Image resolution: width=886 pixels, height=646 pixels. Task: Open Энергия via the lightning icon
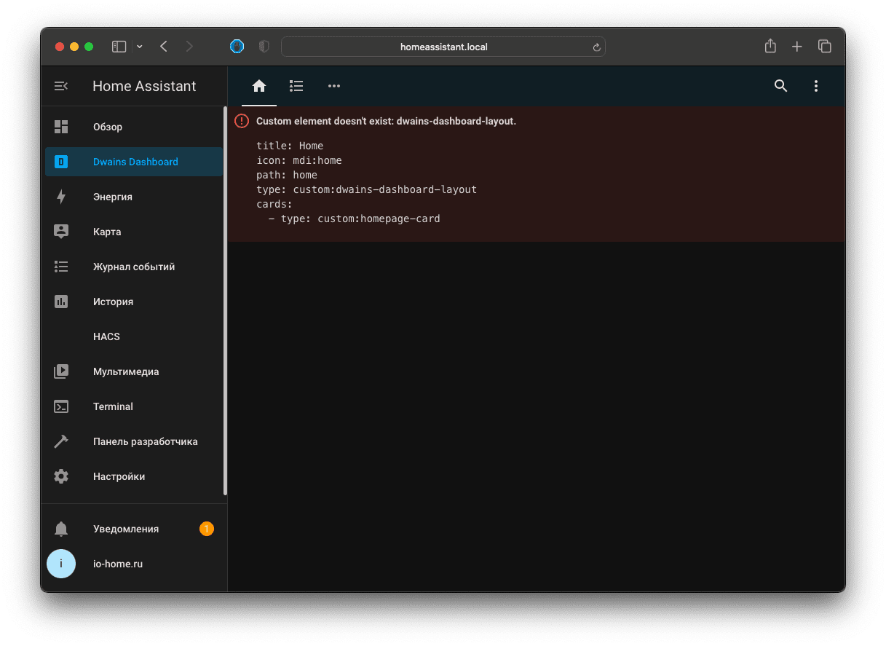[61, 197]
